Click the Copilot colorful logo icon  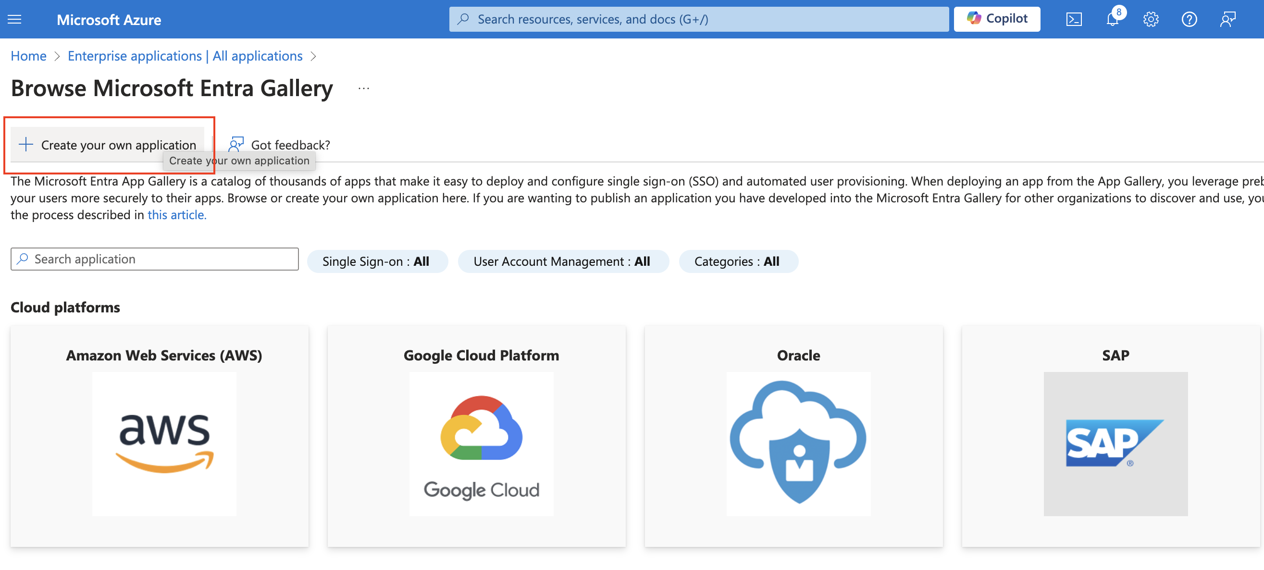click(x=974, y=19)
